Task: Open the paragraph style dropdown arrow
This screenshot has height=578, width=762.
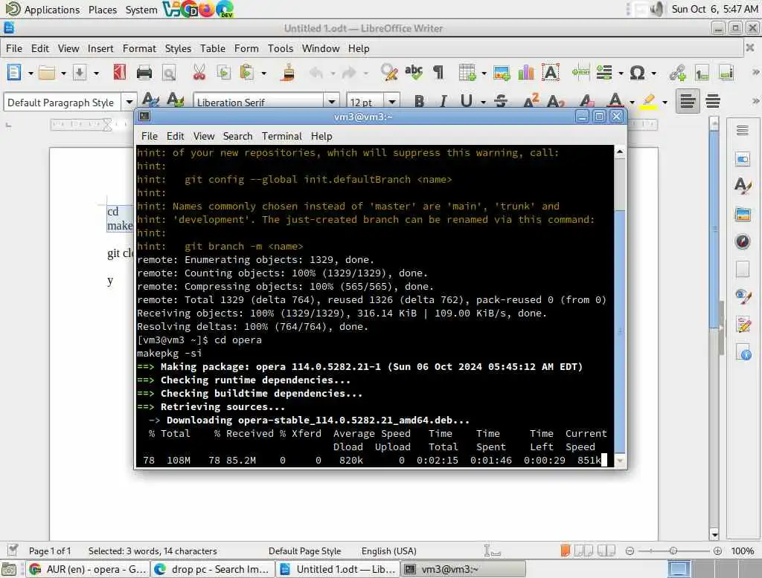Action: [129, 103]
